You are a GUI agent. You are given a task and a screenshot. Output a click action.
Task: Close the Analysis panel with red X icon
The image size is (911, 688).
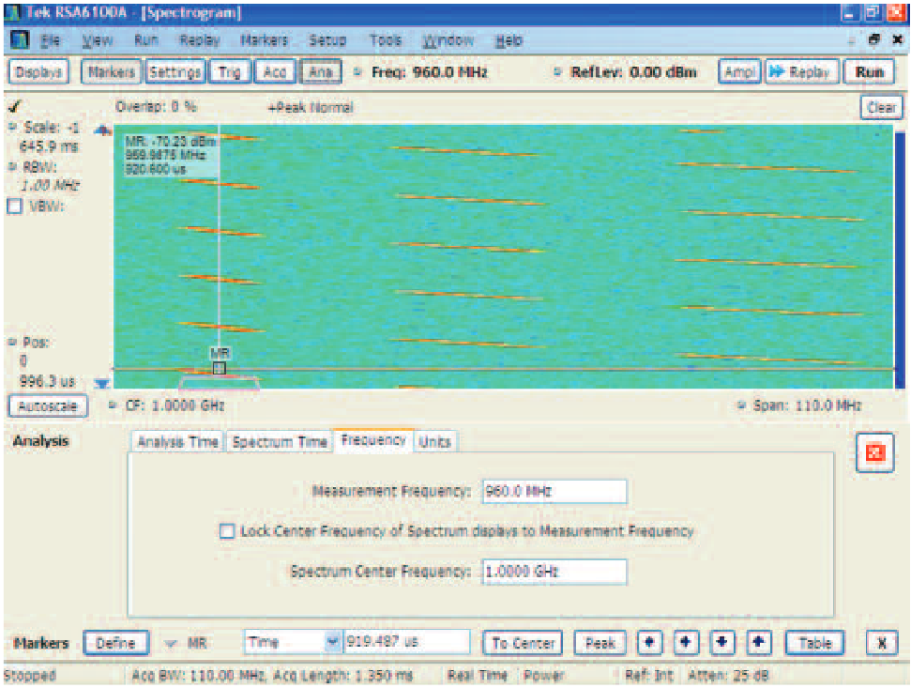point(874,451)
